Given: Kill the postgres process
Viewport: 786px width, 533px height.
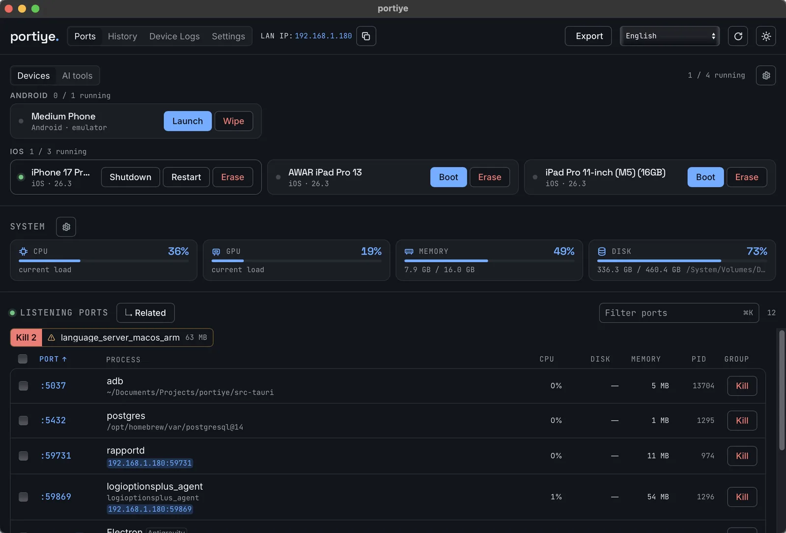Looking at the screenshot, I should 742,421.
